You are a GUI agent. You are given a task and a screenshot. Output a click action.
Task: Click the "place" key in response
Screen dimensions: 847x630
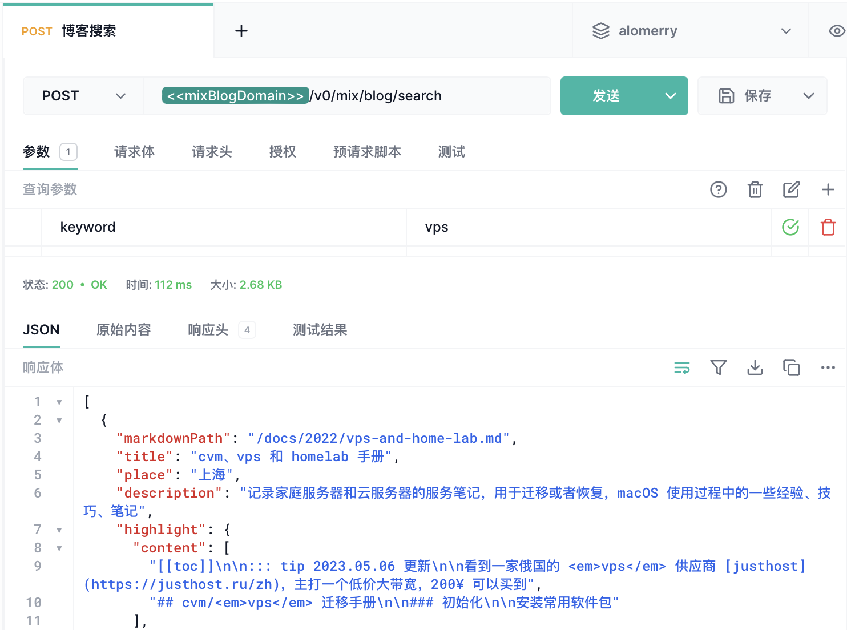(144, 475)
